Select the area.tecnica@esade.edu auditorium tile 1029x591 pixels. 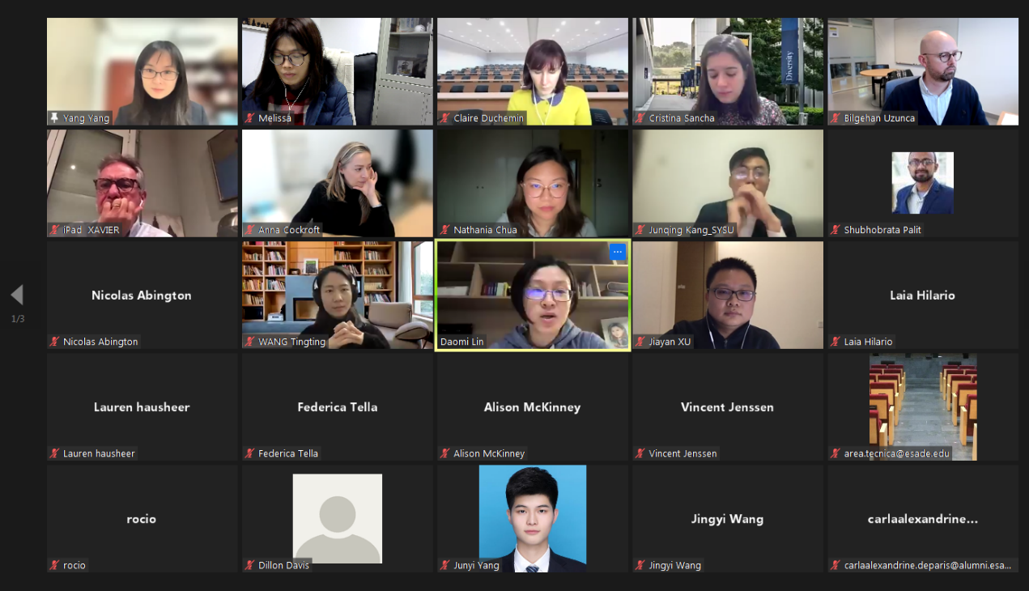click(x=923, y=407)
